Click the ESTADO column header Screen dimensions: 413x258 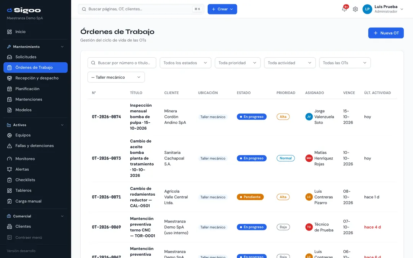tap(244, 93)
